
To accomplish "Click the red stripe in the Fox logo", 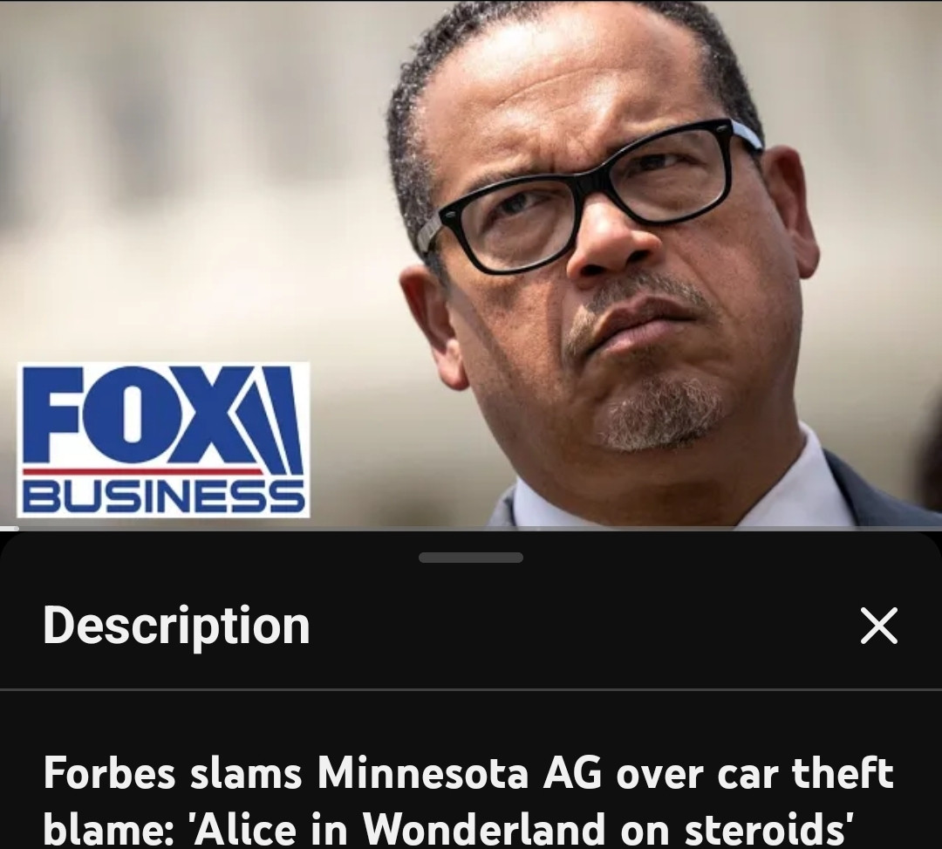I will point(144,470).
